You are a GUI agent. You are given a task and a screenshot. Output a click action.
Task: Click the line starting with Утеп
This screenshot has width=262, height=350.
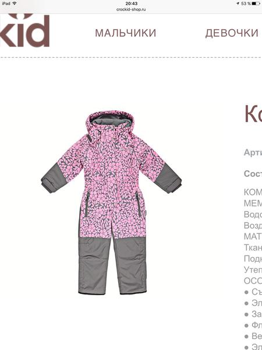pyautogui.click(x=253, y=270)
